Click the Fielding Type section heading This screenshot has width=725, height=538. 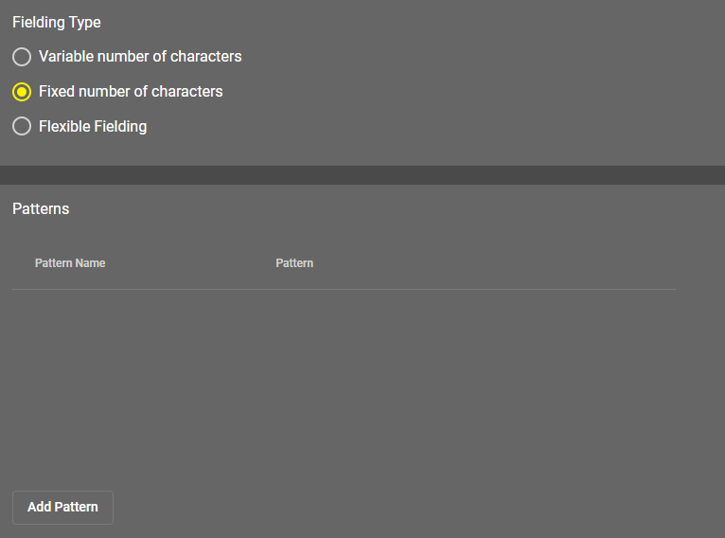coord(57,22)
